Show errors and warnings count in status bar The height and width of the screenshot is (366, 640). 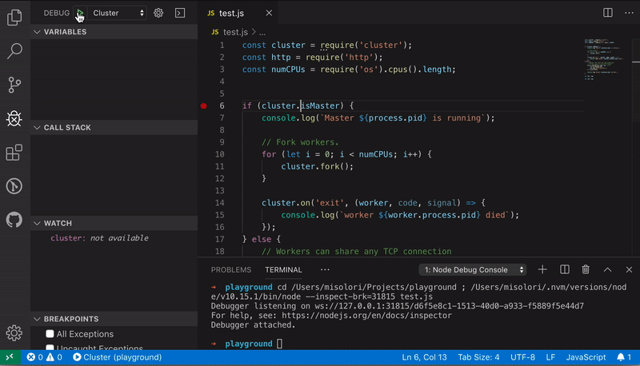(x=45, y=357)
